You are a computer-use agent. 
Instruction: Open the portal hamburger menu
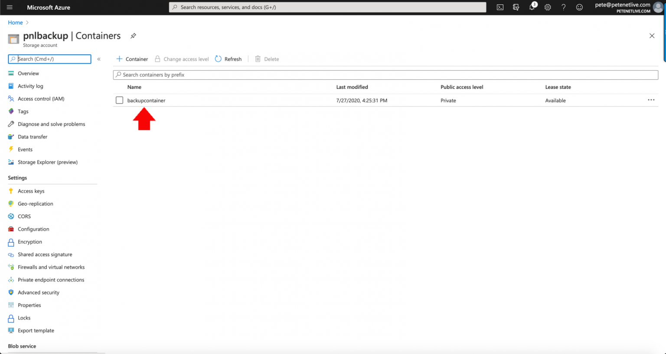(x=10, y=7)
